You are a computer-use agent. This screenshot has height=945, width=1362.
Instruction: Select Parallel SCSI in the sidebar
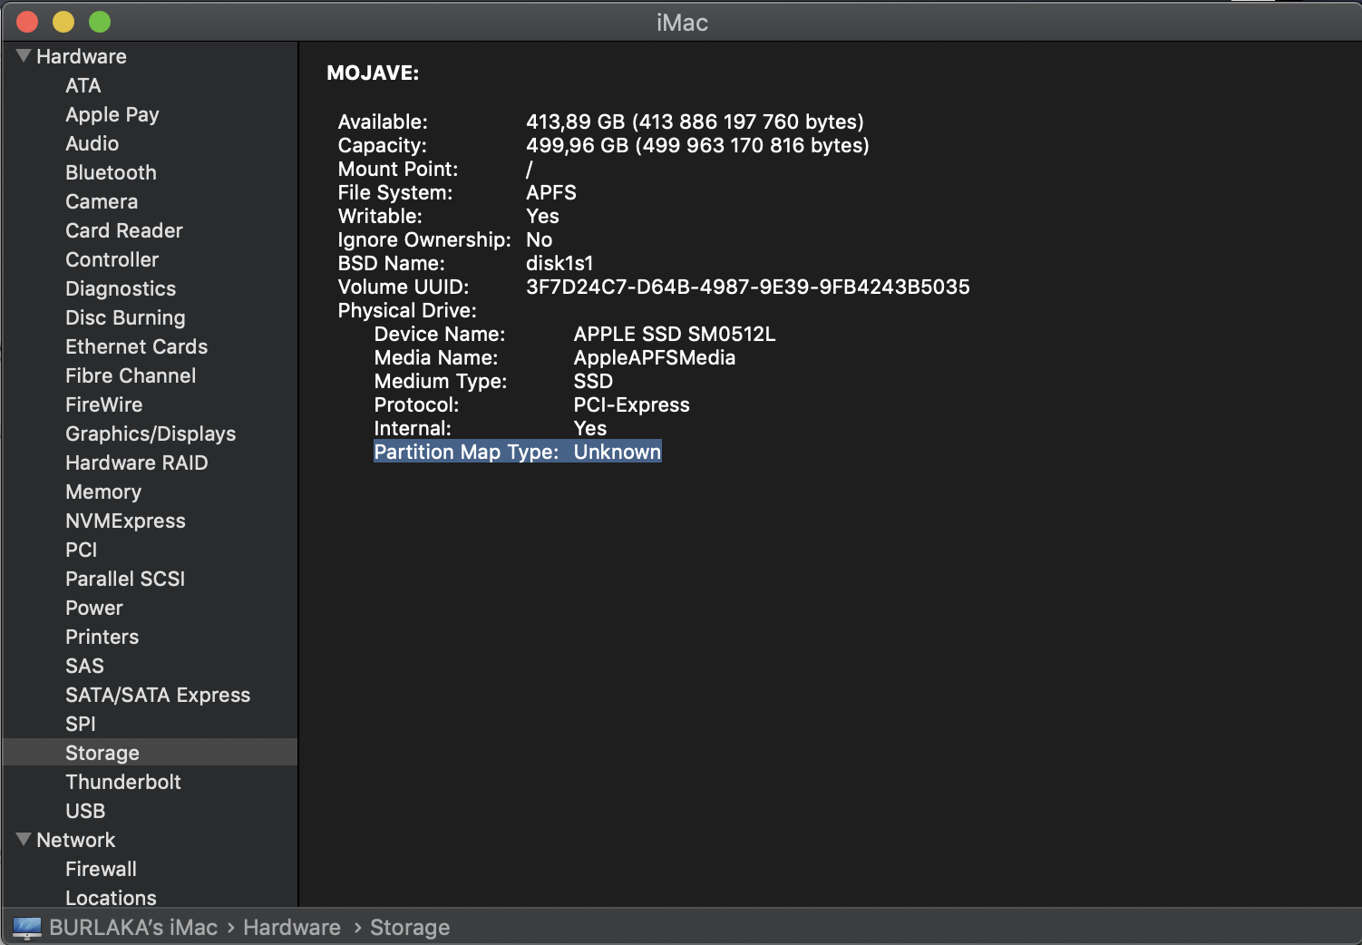125,579
